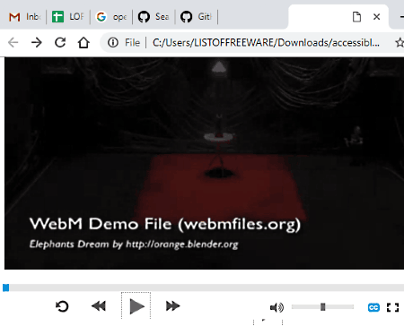The image size is (404, 326).
Task: Fast forward the video
Action: point(173,306)
